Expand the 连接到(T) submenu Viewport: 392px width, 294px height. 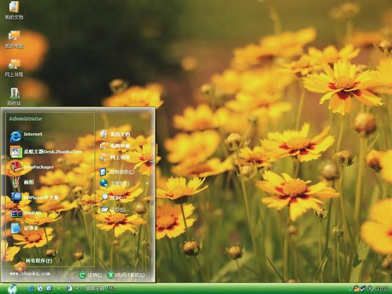tap(124, 184)
